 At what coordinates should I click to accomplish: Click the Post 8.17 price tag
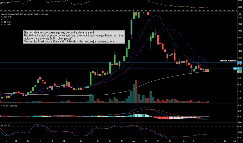click(238, 69)
